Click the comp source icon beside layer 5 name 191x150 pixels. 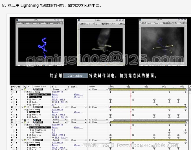34,120
